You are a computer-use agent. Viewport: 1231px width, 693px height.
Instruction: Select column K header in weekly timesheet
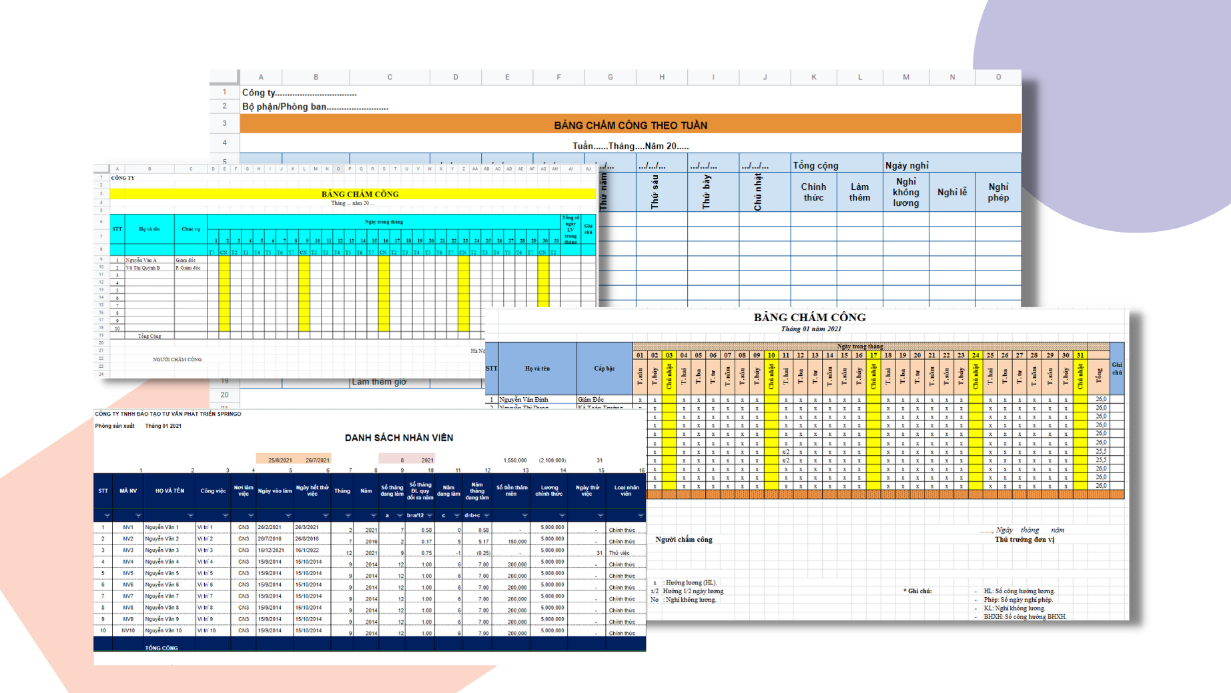click(x=814, y=77)
